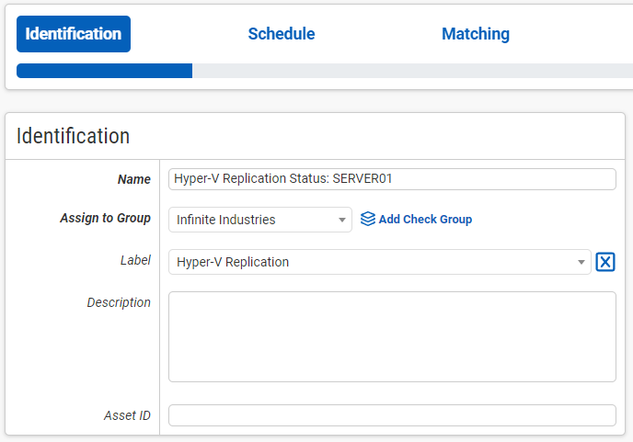Switch to the Schedule tab
The image size is (633, 442).
point(282,34)
